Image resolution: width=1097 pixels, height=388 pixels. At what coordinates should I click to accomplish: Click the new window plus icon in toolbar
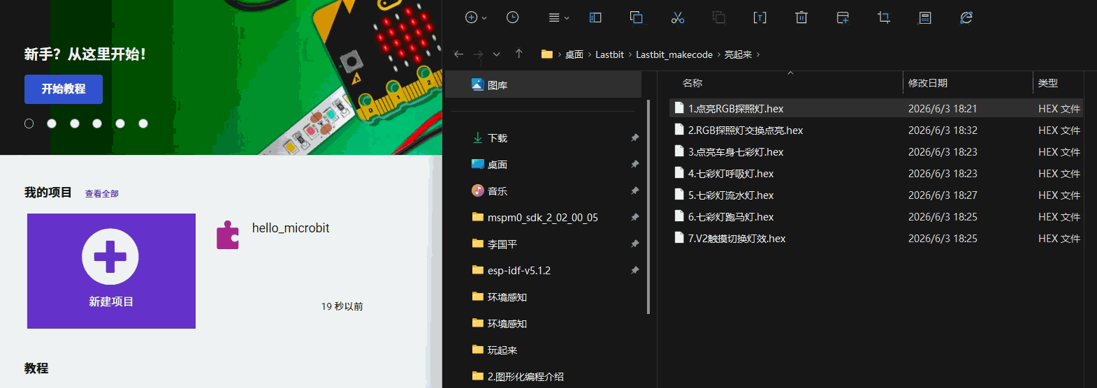(x=843, y=17)
